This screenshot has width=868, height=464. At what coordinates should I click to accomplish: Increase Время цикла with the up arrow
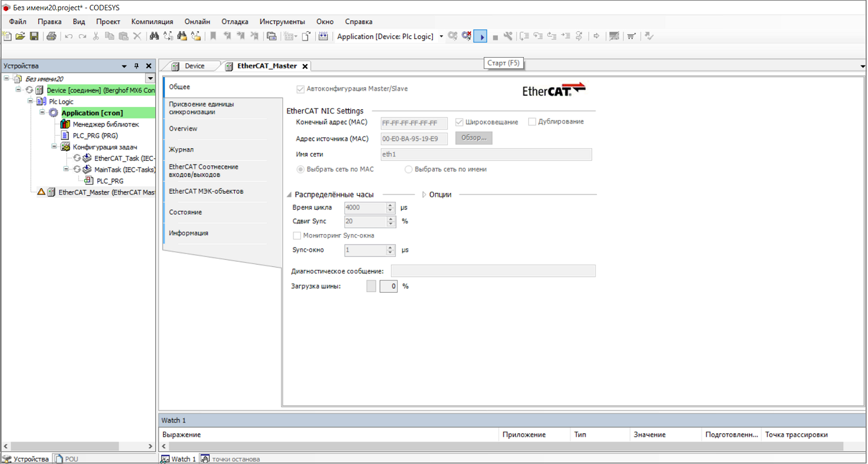click(x=390, y=205)
